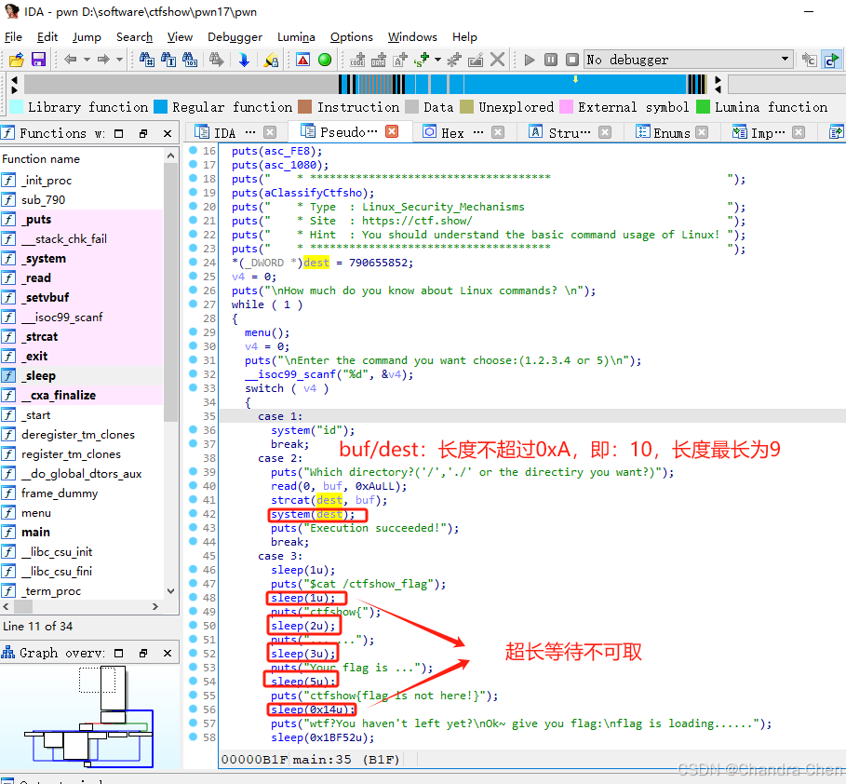Open the Edit menu

(47, 37)
